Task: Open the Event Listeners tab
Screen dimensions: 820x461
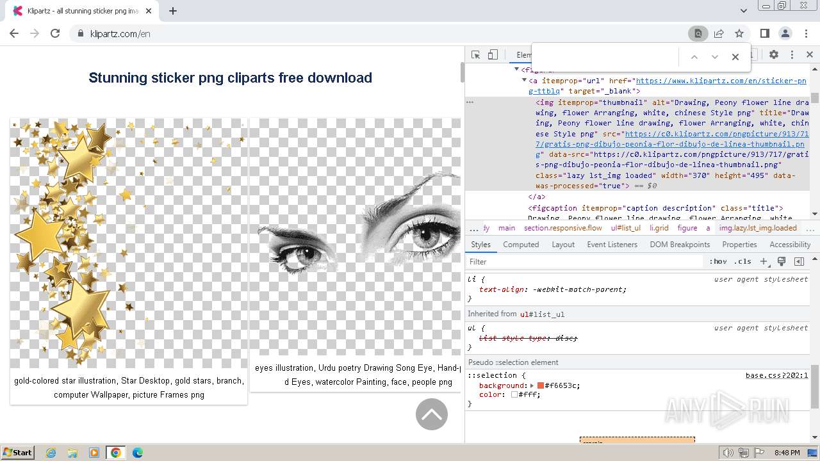Action: click(612, 245)
